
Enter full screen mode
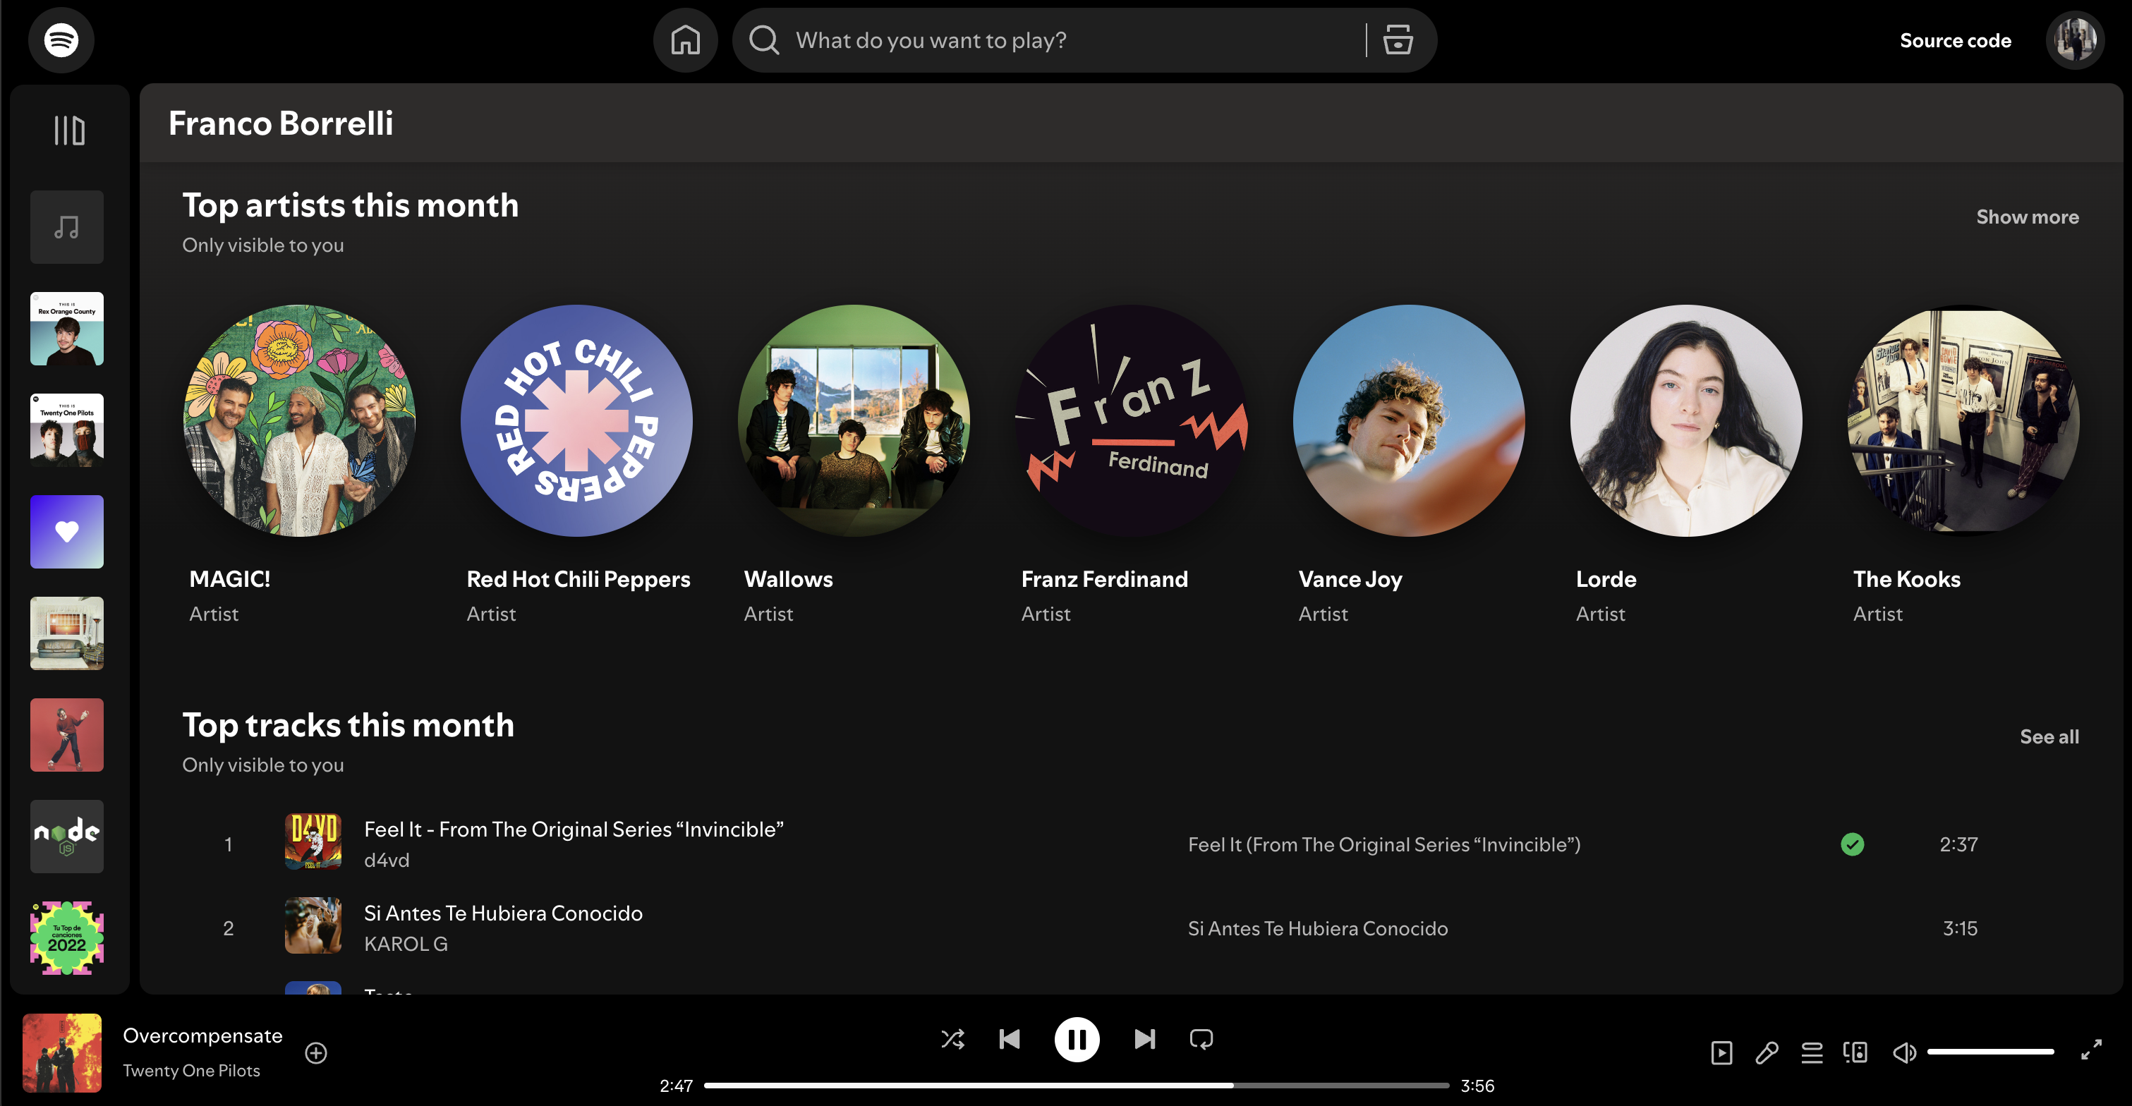pos(2092,1050)
